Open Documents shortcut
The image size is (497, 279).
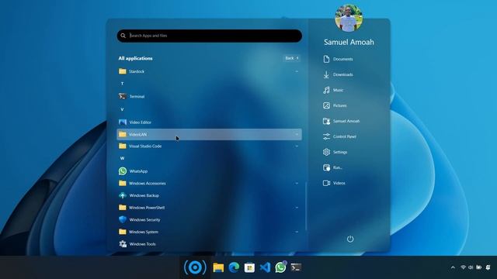338,59
